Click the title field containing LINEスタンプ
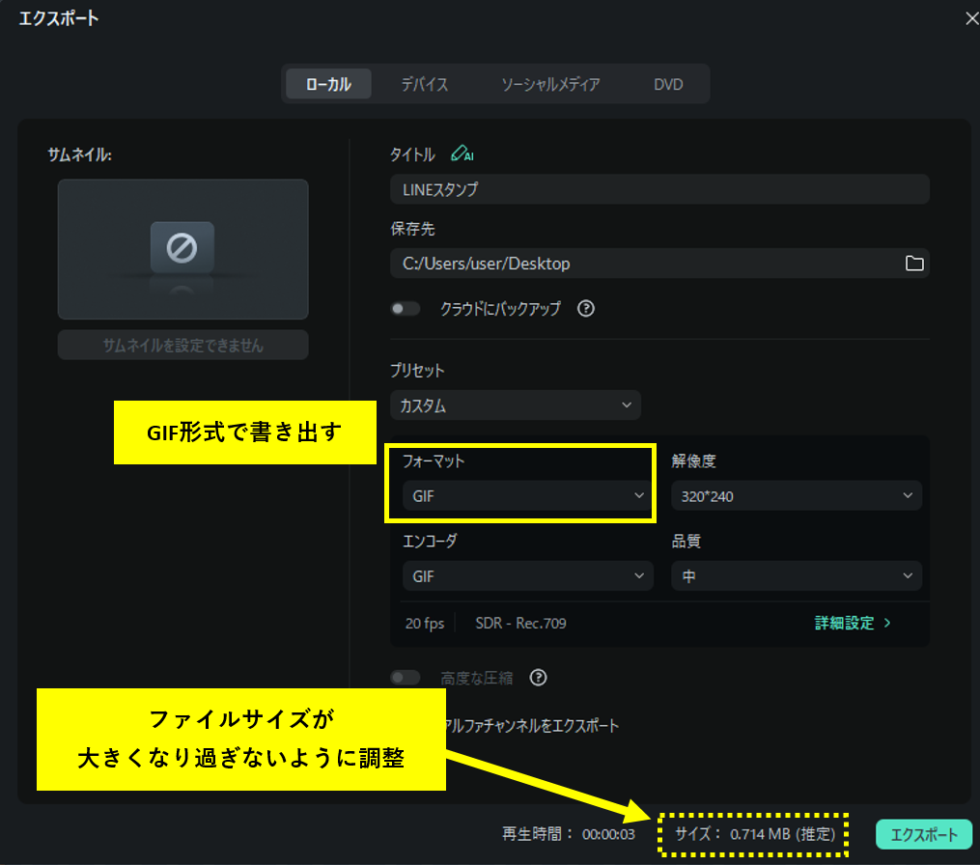Image resolution: width=980 pixels, height=865 pixels. [659, 189]
